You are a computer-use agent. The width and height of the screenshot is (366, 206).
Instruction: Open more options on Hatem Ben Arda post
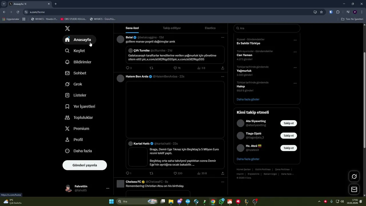(x=223, y=77)
